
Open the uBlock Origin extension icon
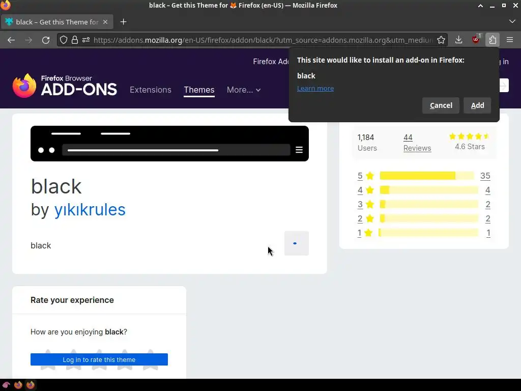476,40
